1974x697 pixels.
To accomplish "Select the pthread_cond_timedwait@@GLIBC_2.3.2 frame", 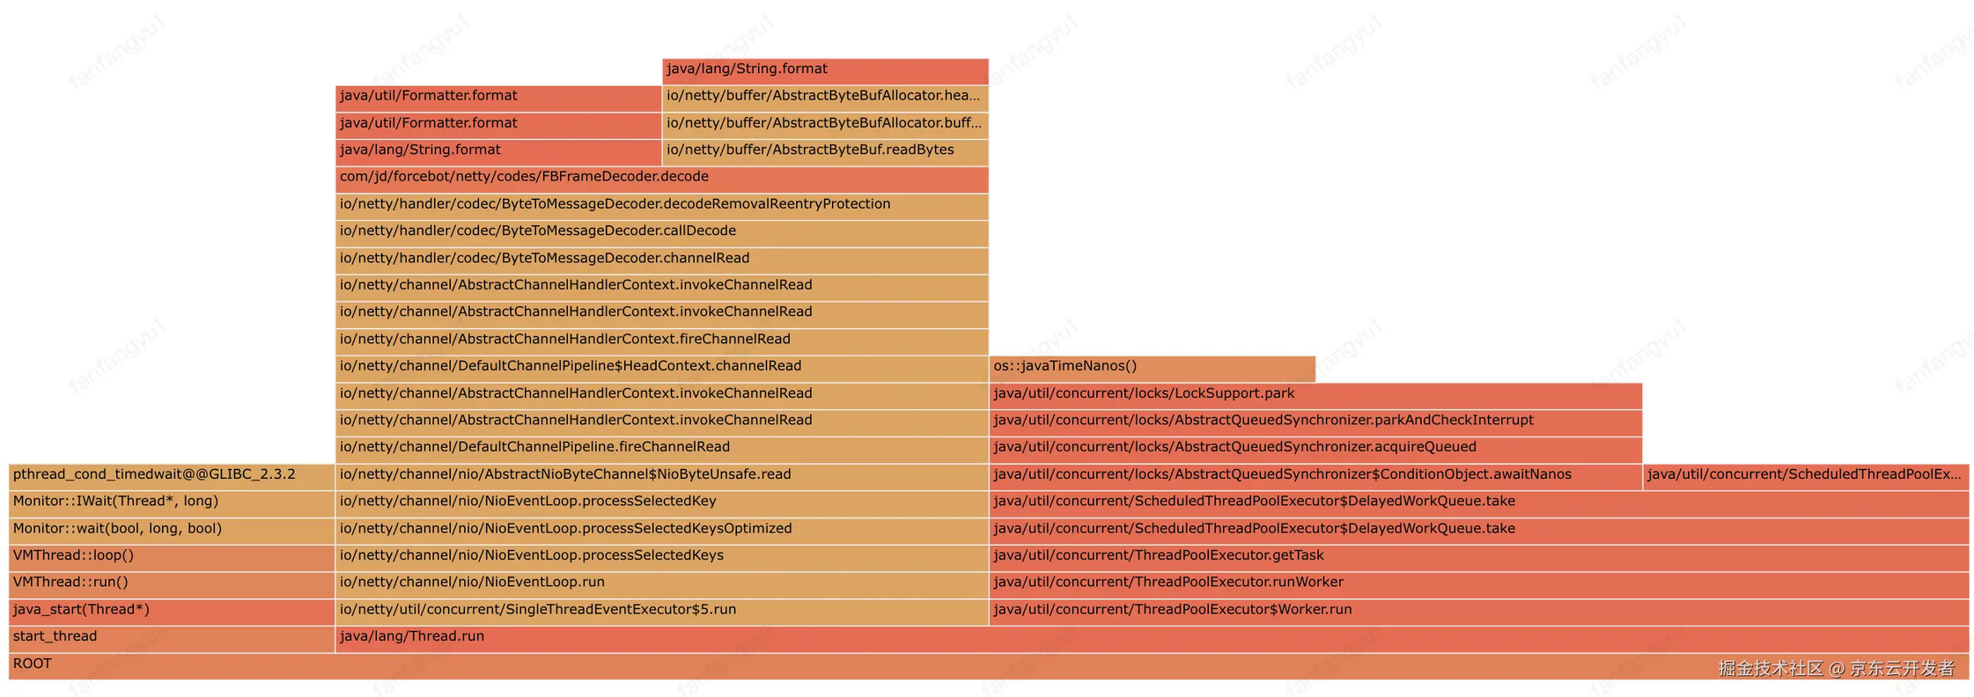I will [x=172, y=477].
